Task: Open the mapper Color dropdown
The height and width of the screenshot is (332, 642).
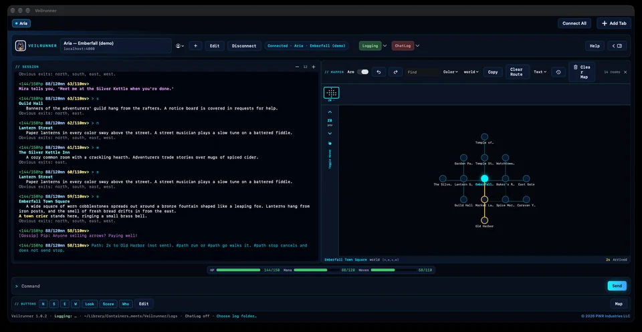Action: (x=450, y=72)
